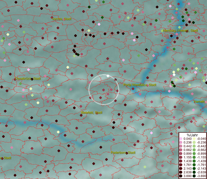Click the 2.639 legend value text
Screen dimensions: 207x179
pos(187,172)
